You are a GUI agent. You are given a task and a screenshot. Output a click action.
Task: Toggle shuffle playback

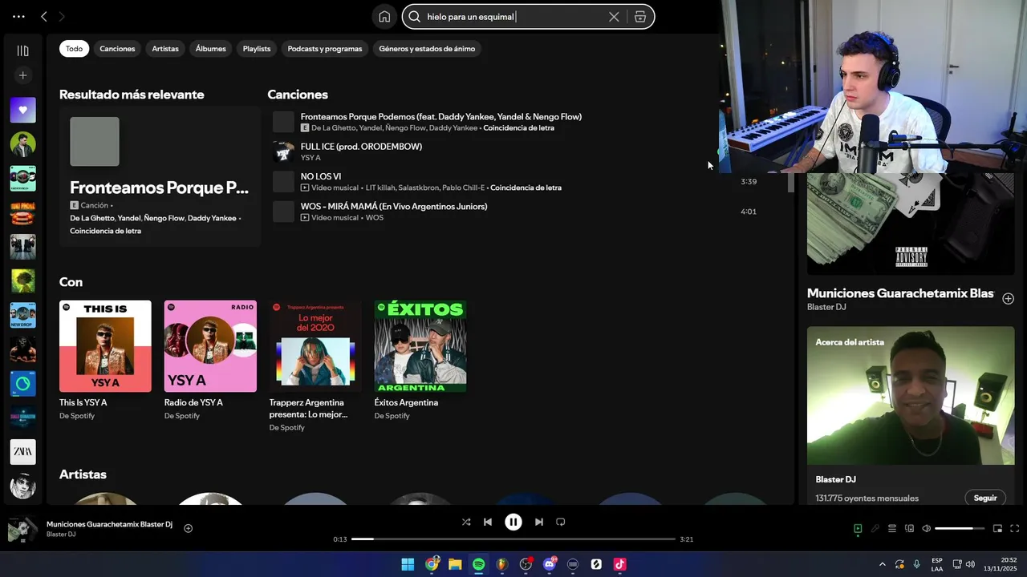click(x=466, y=522)
